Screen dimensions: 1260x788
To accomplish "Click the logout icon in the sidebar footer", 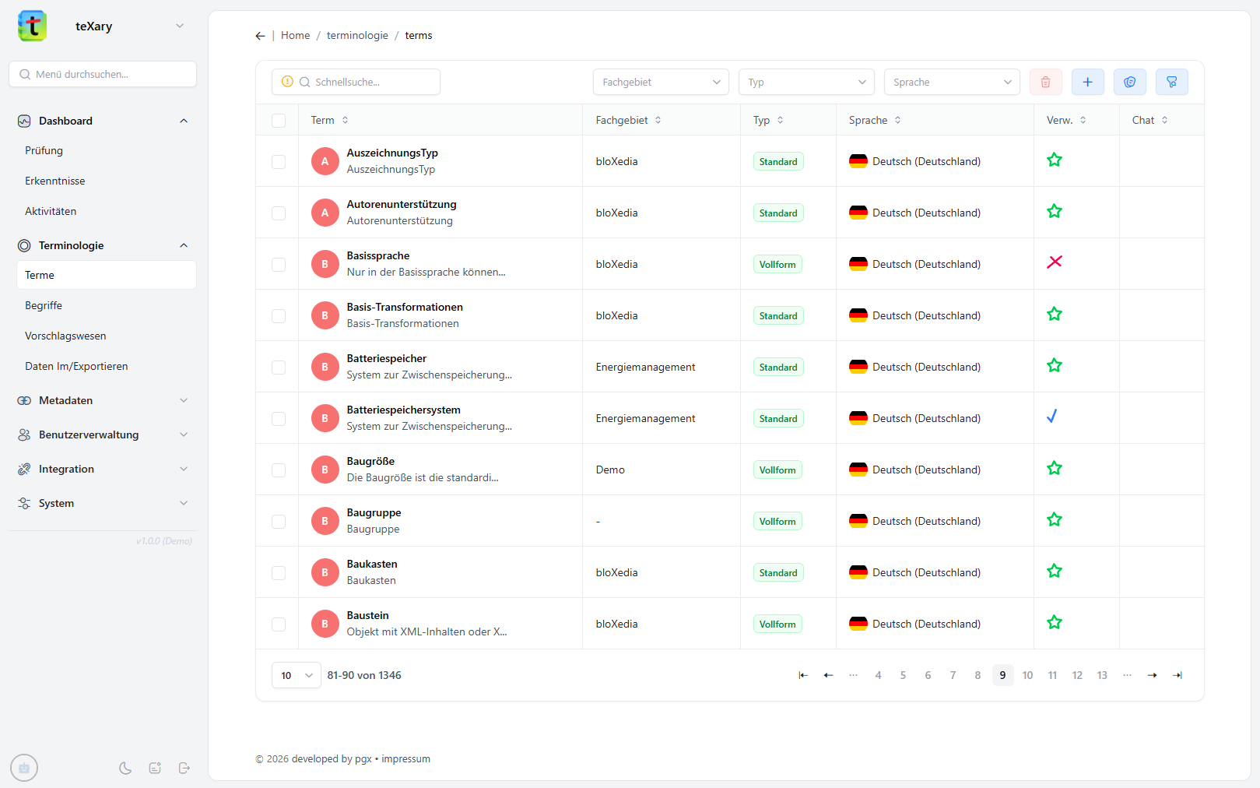I will click(x=184, y=768).
